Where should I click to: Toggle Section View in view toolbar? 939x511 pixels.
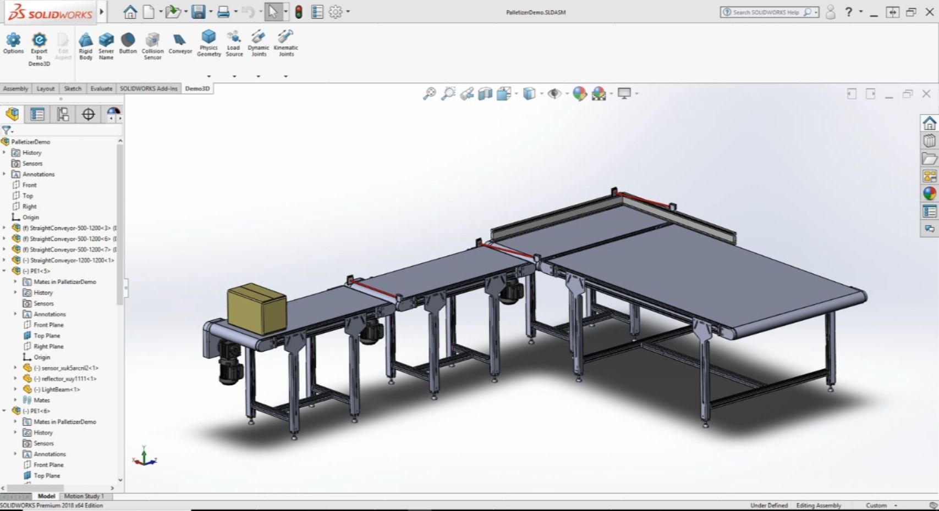coord(485,94)
